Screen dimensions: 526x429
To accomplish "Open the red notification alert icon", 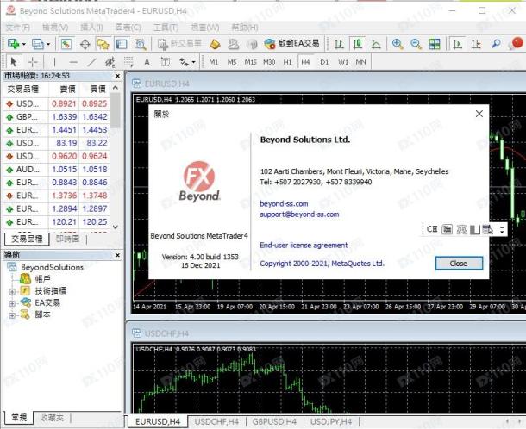I will (x=517, y=43).
